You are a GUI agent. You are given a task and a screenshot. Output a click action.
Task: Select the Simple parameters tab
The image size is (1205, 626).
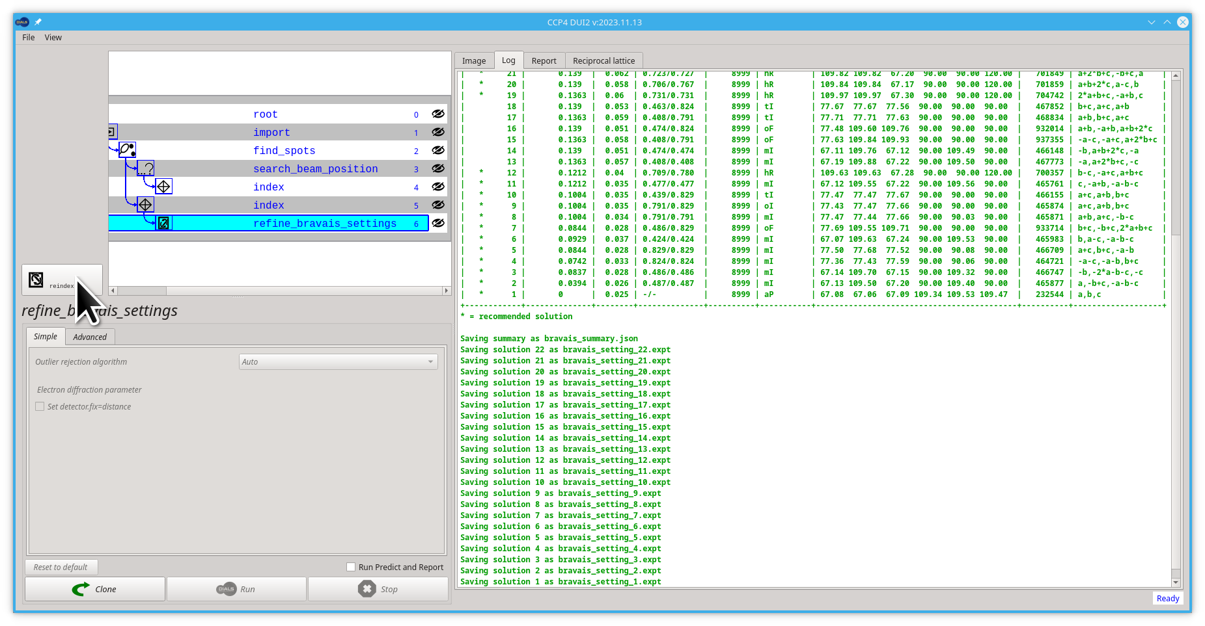pos(46,336)
